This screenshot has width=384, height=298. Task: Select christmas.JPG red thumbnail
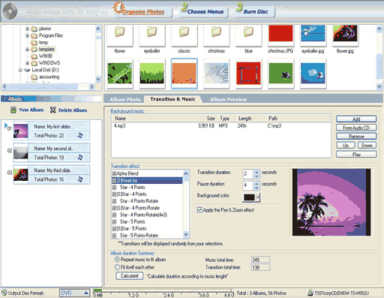pos(280,33)
